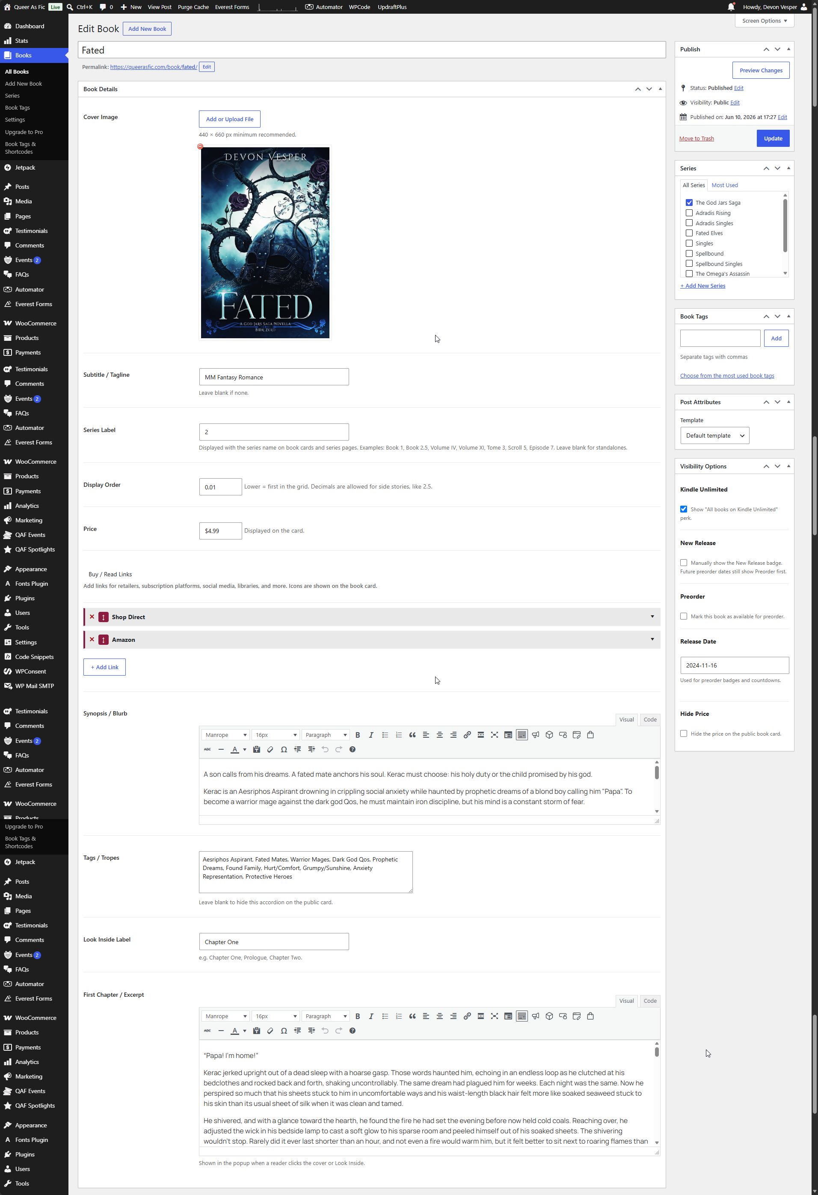Open the Default template dropdown

(x=715, y=435)
